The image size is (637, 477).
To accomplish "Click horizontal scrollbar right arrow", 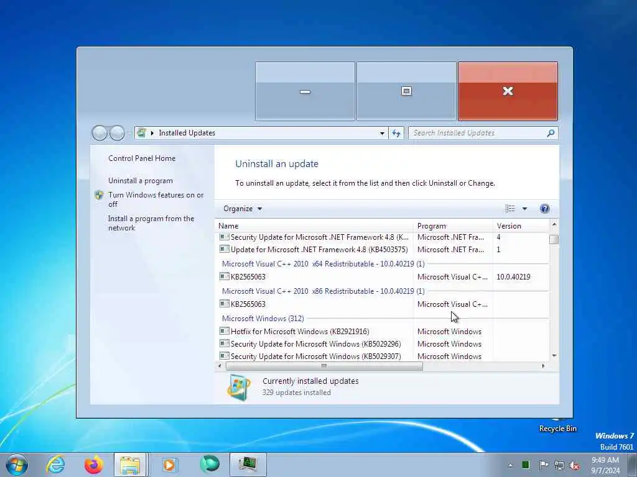I will coord(544,366).
